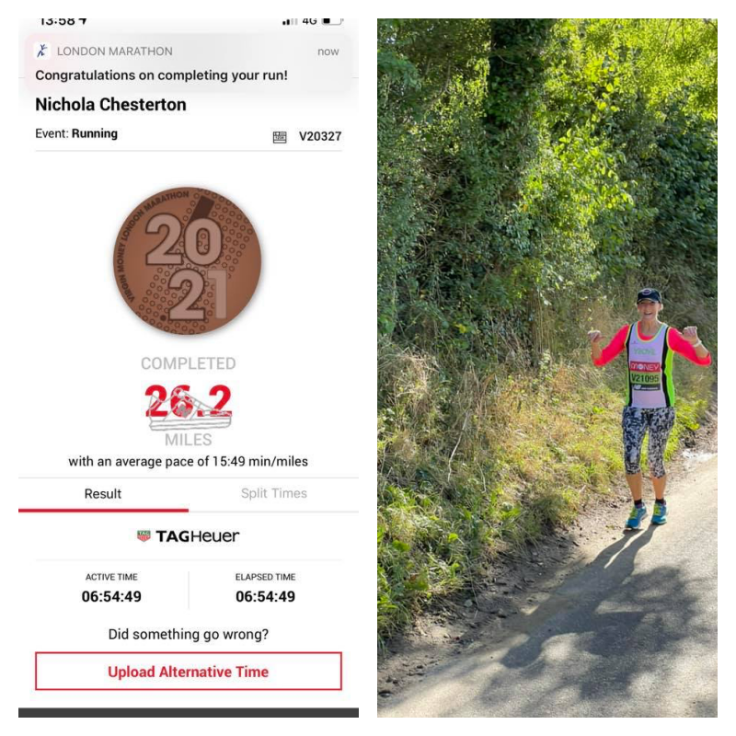Tap the 2021 bronze finisher medal

tap(188, 261)
